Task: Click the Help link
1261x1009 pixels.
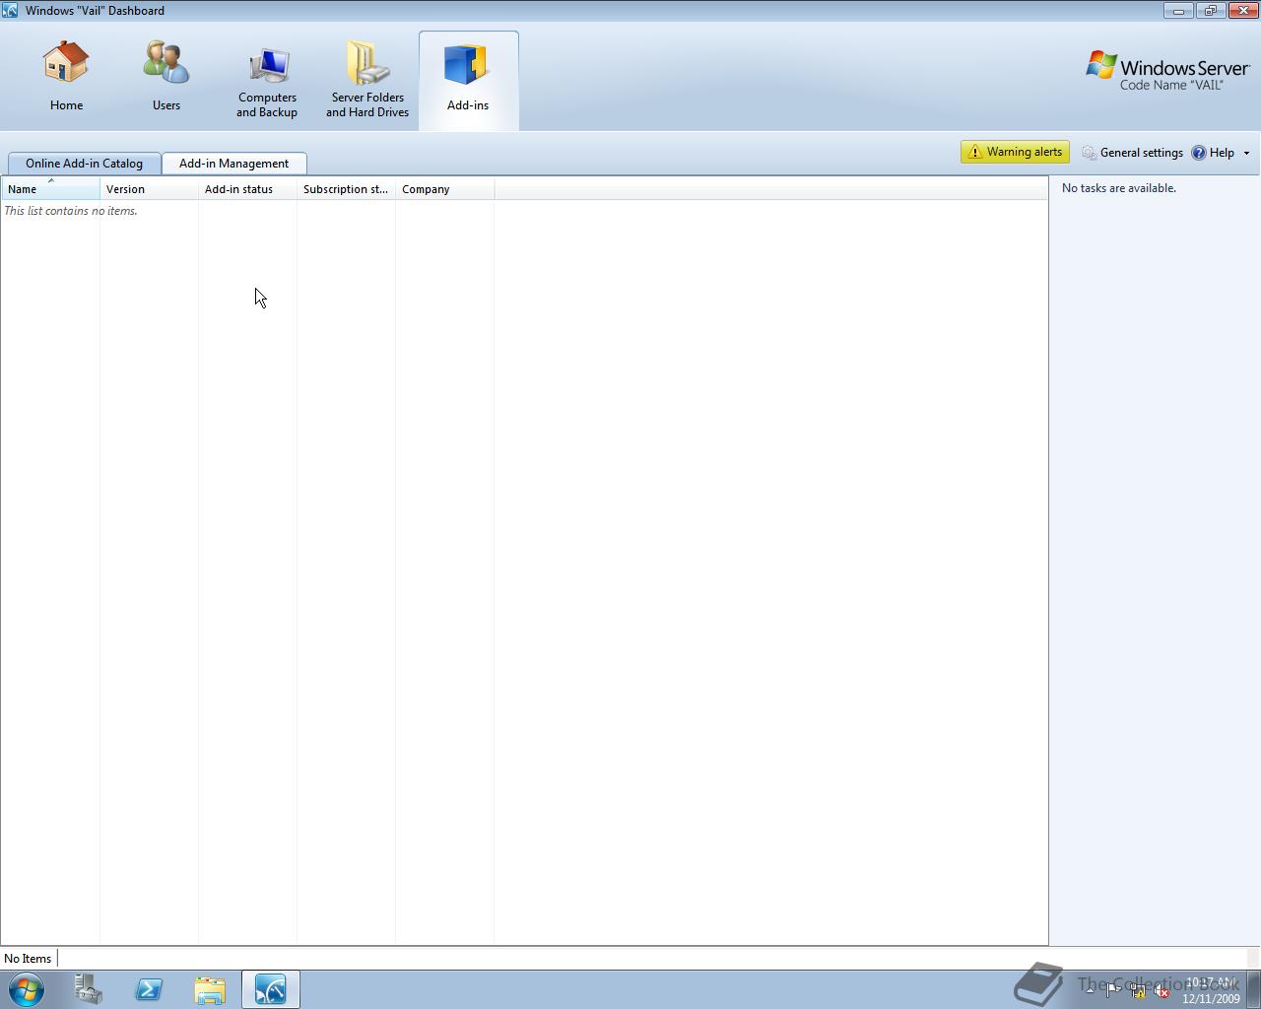Action: point(1213,153)
